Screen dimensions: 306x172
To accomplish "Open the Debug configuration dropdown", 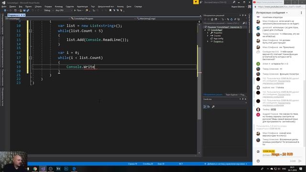I will coord(49,11).
